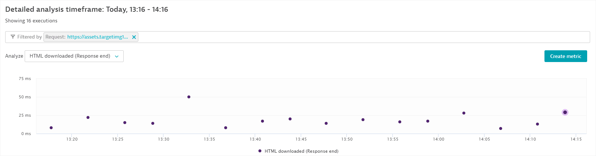The width and height of the screenshot is (596, 156).
Task: Select the data point near 14:11
Action: coord(537,124)
